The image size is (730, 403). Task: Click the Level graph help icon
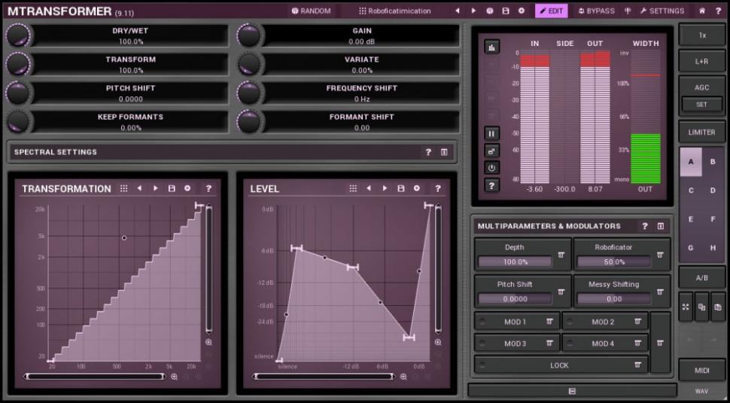pyautogui.click(x=437, y=188)
